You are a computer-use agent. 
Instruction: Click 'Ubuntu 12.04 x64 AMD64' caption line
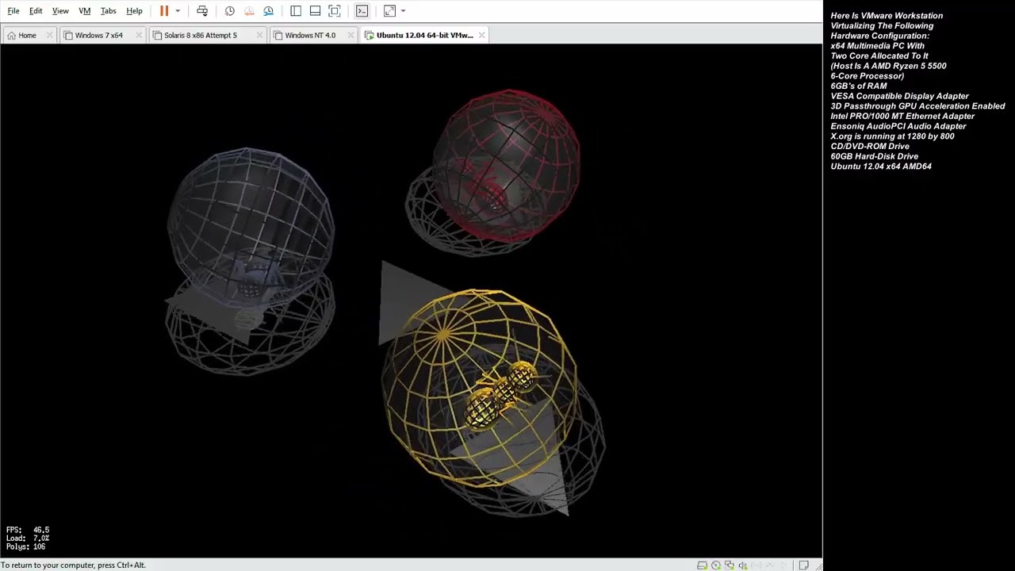(x=881, y=167)
